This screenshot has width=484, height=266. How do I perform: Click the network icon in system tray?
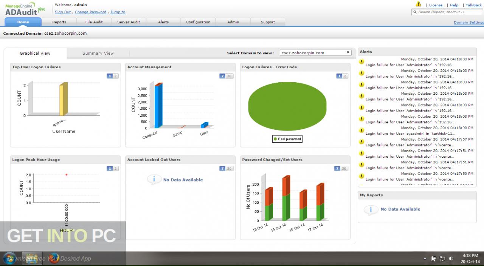click(x=442, y=258)
